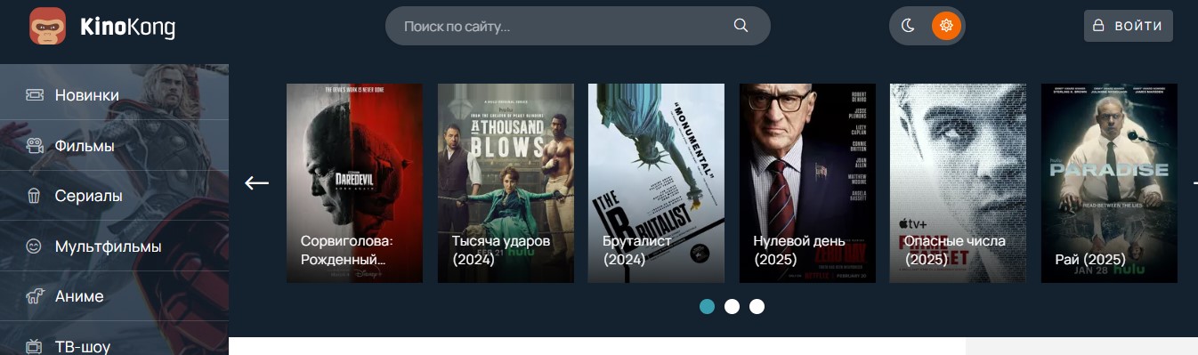Click the bucket icon beside Сериалы

(x=34, y=196)
